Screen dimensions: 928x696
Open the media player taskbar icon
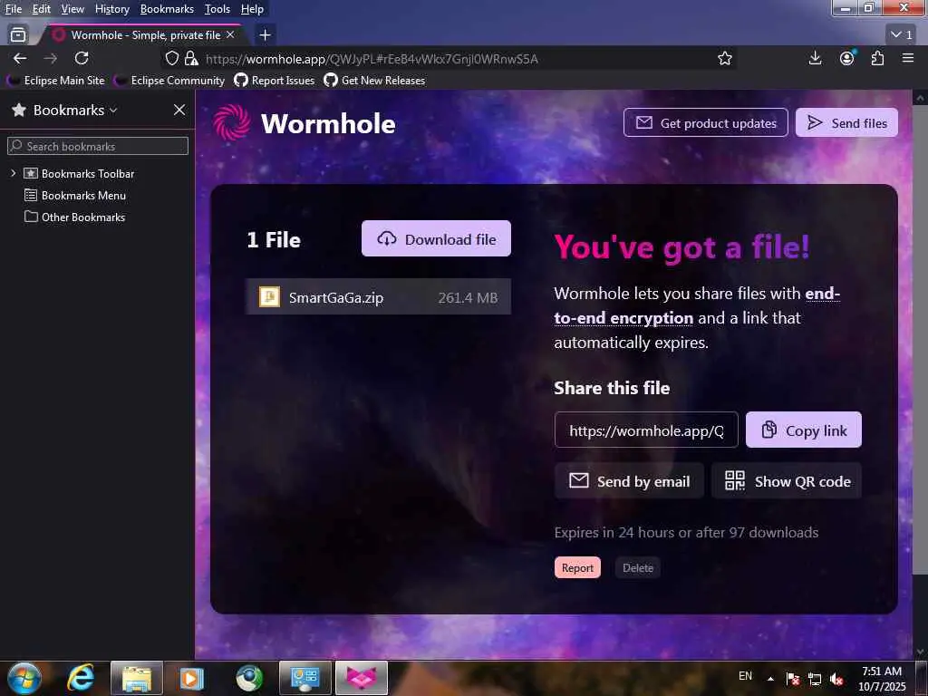(191, 678)
